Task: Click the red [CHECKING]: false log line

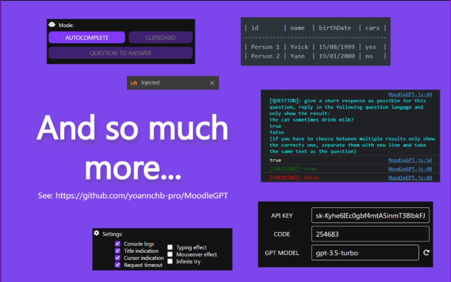Action: pos(294,178)
